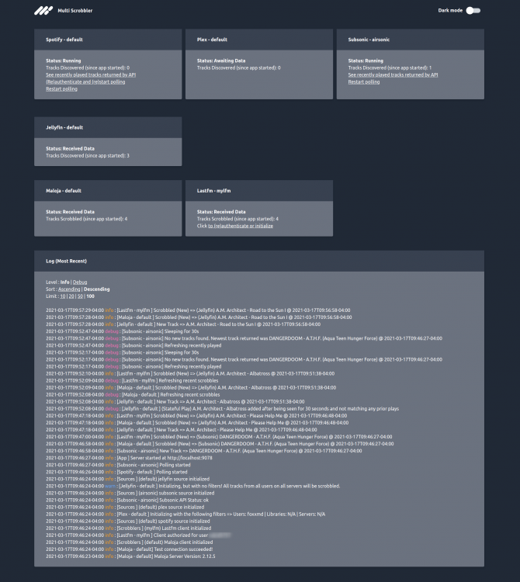520x582 pixels.
Task: Click the Jellyfin - default card header
Action: (x=108, y=127)
